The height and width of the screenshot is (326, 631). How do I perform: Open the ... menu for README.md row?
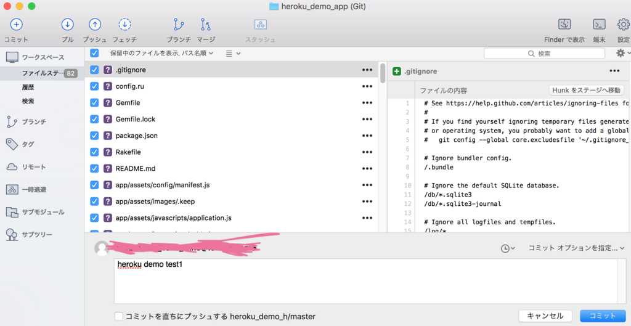[x=367, y=169]
